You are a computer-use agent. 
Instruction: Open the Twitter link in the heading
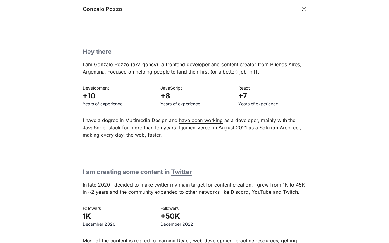(x=181, y=172)
